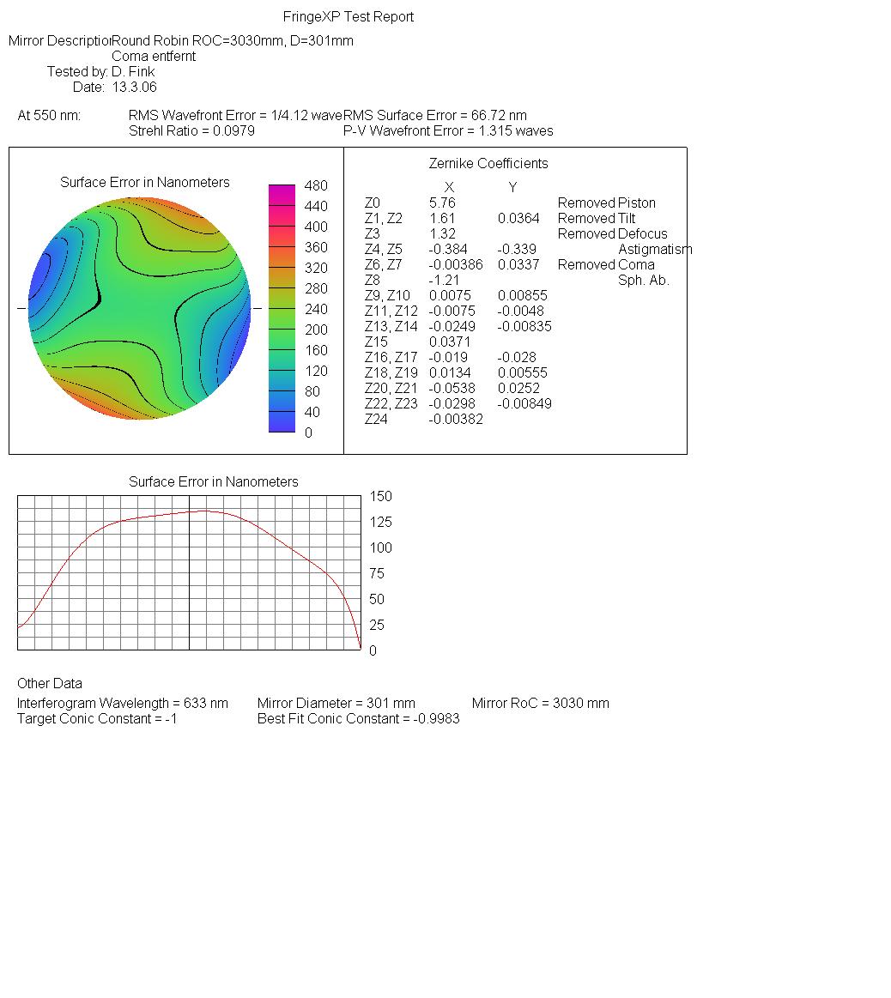Screen dimensions: 891x998
Task: Click the 'Removed Tilt' label
Action: click(596, 218)
